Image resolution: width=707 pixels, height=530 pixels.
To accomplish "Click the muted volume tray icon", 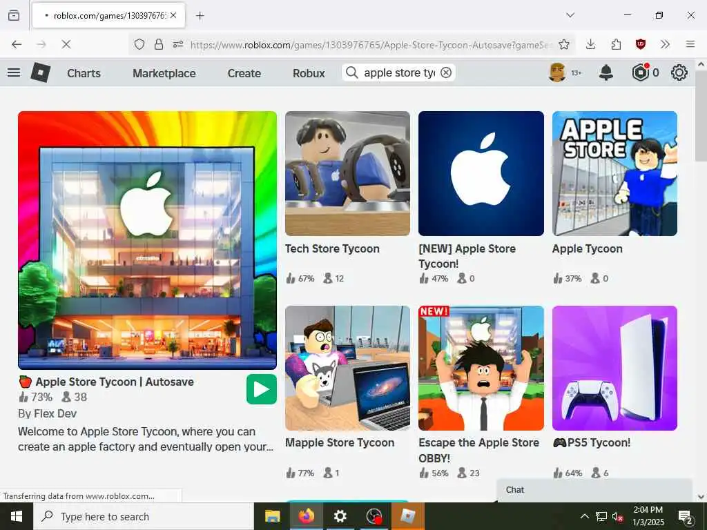I will 618,516.
